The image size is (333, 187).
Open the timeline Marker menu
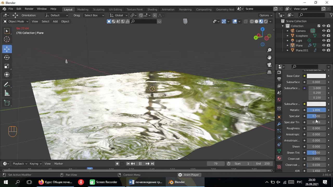pyautogui.click(x=59, y=164)
